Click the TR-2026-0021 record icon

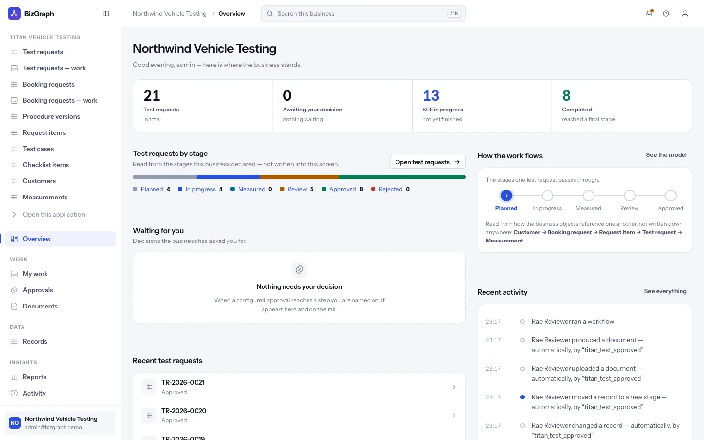click(x=149, y=387)
